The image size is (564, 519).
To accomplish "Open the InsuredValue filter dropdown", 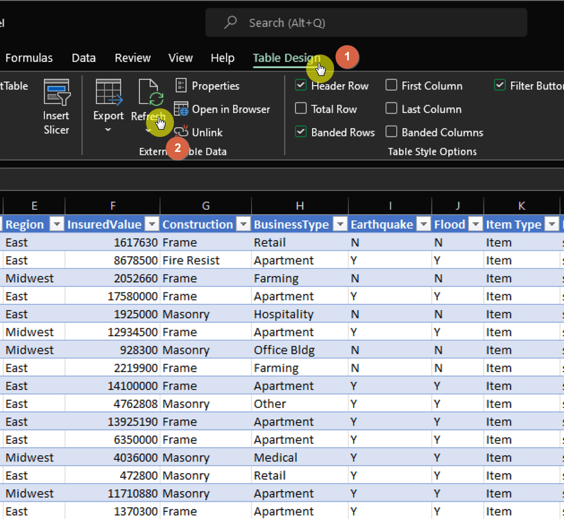I will pos(152,224).
